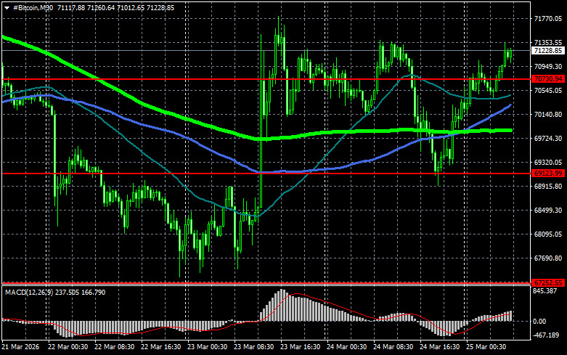Select the red level label 67252.55
This screenshot has width=567, height=355.
[x=548, y=282]
